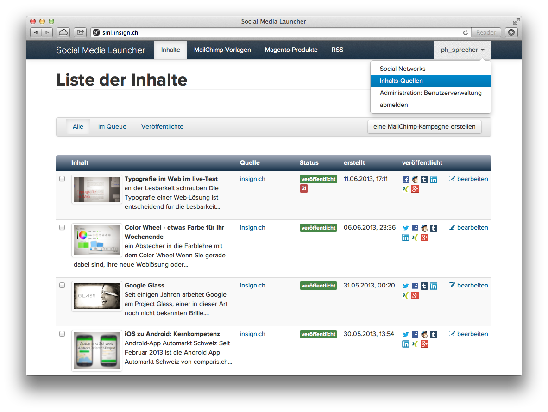Viewport: 548px width, 412px height.
Task: Open iCloud tabs button in Safari toolbar
Action: [x=63, y=32]
